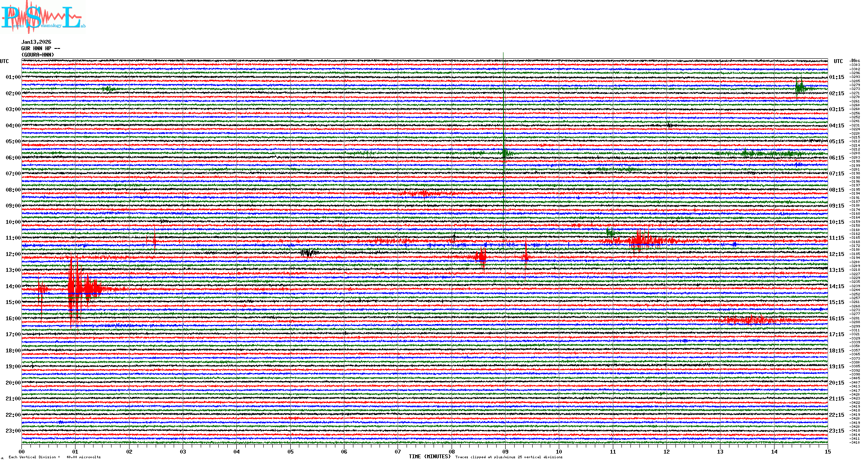Click the 08 minute tick label on bottom axis
The image size is (862, 463).
tap(452, 451)
